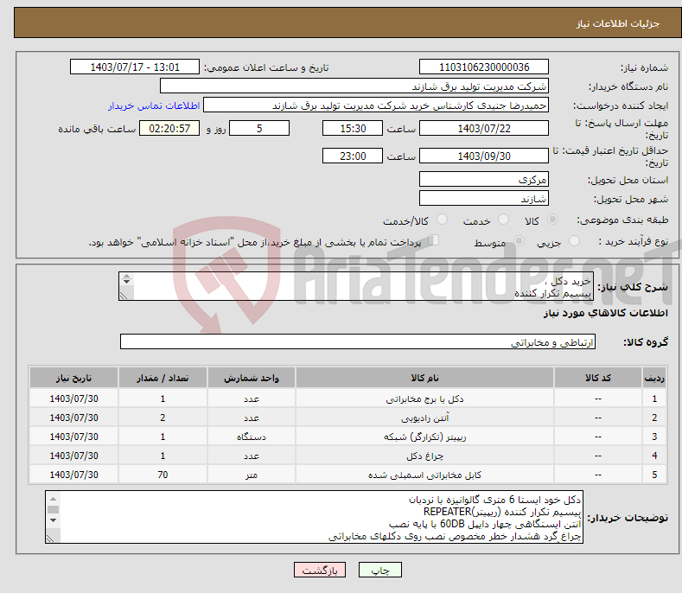Click the بازگشت back button
The image size is (682, 593).
tap(320, 570)
